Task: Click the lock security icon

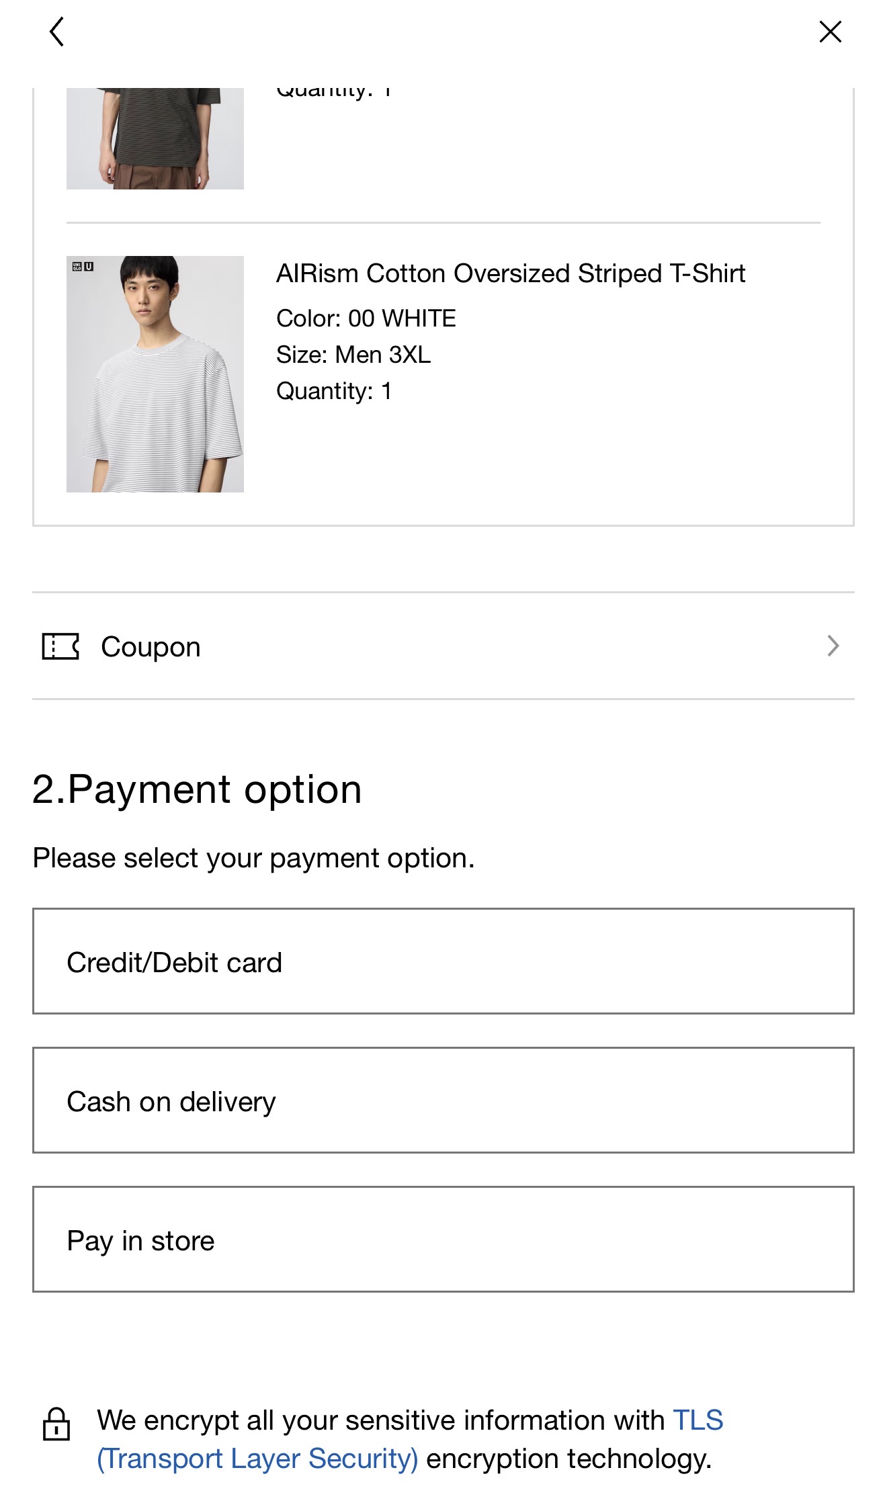Action: click(56, 1424)
